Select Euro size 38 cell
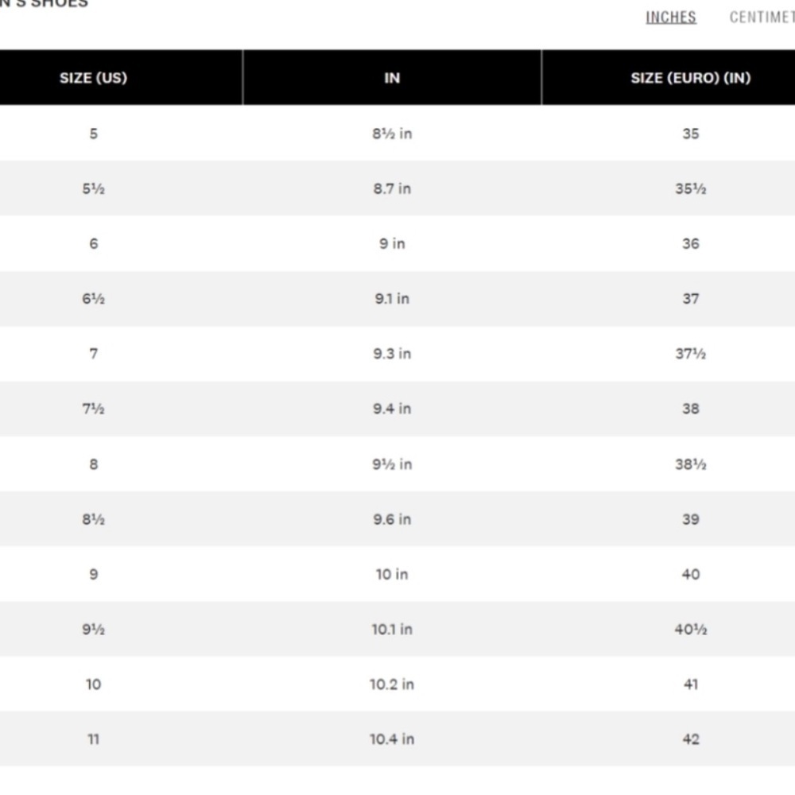The width and height of the screenshot is (795, 795). tap(690, 409)
